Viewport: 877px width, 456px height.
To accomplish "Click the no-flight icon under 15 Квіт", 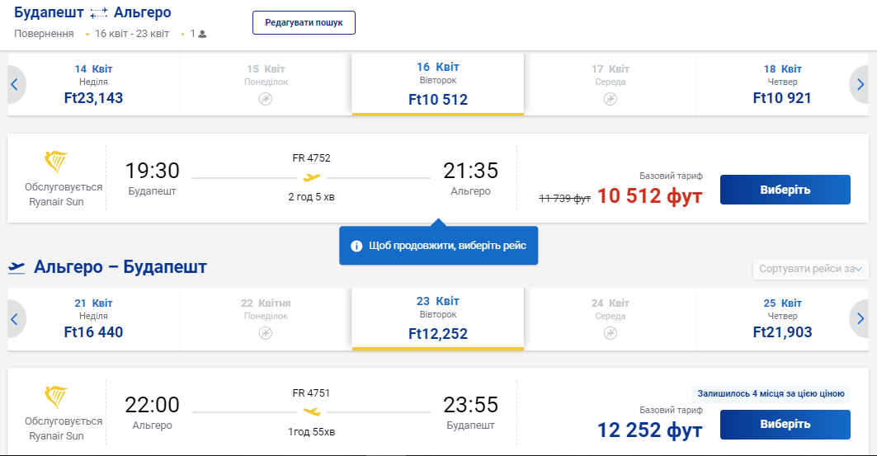I will (x=265, y=99).
